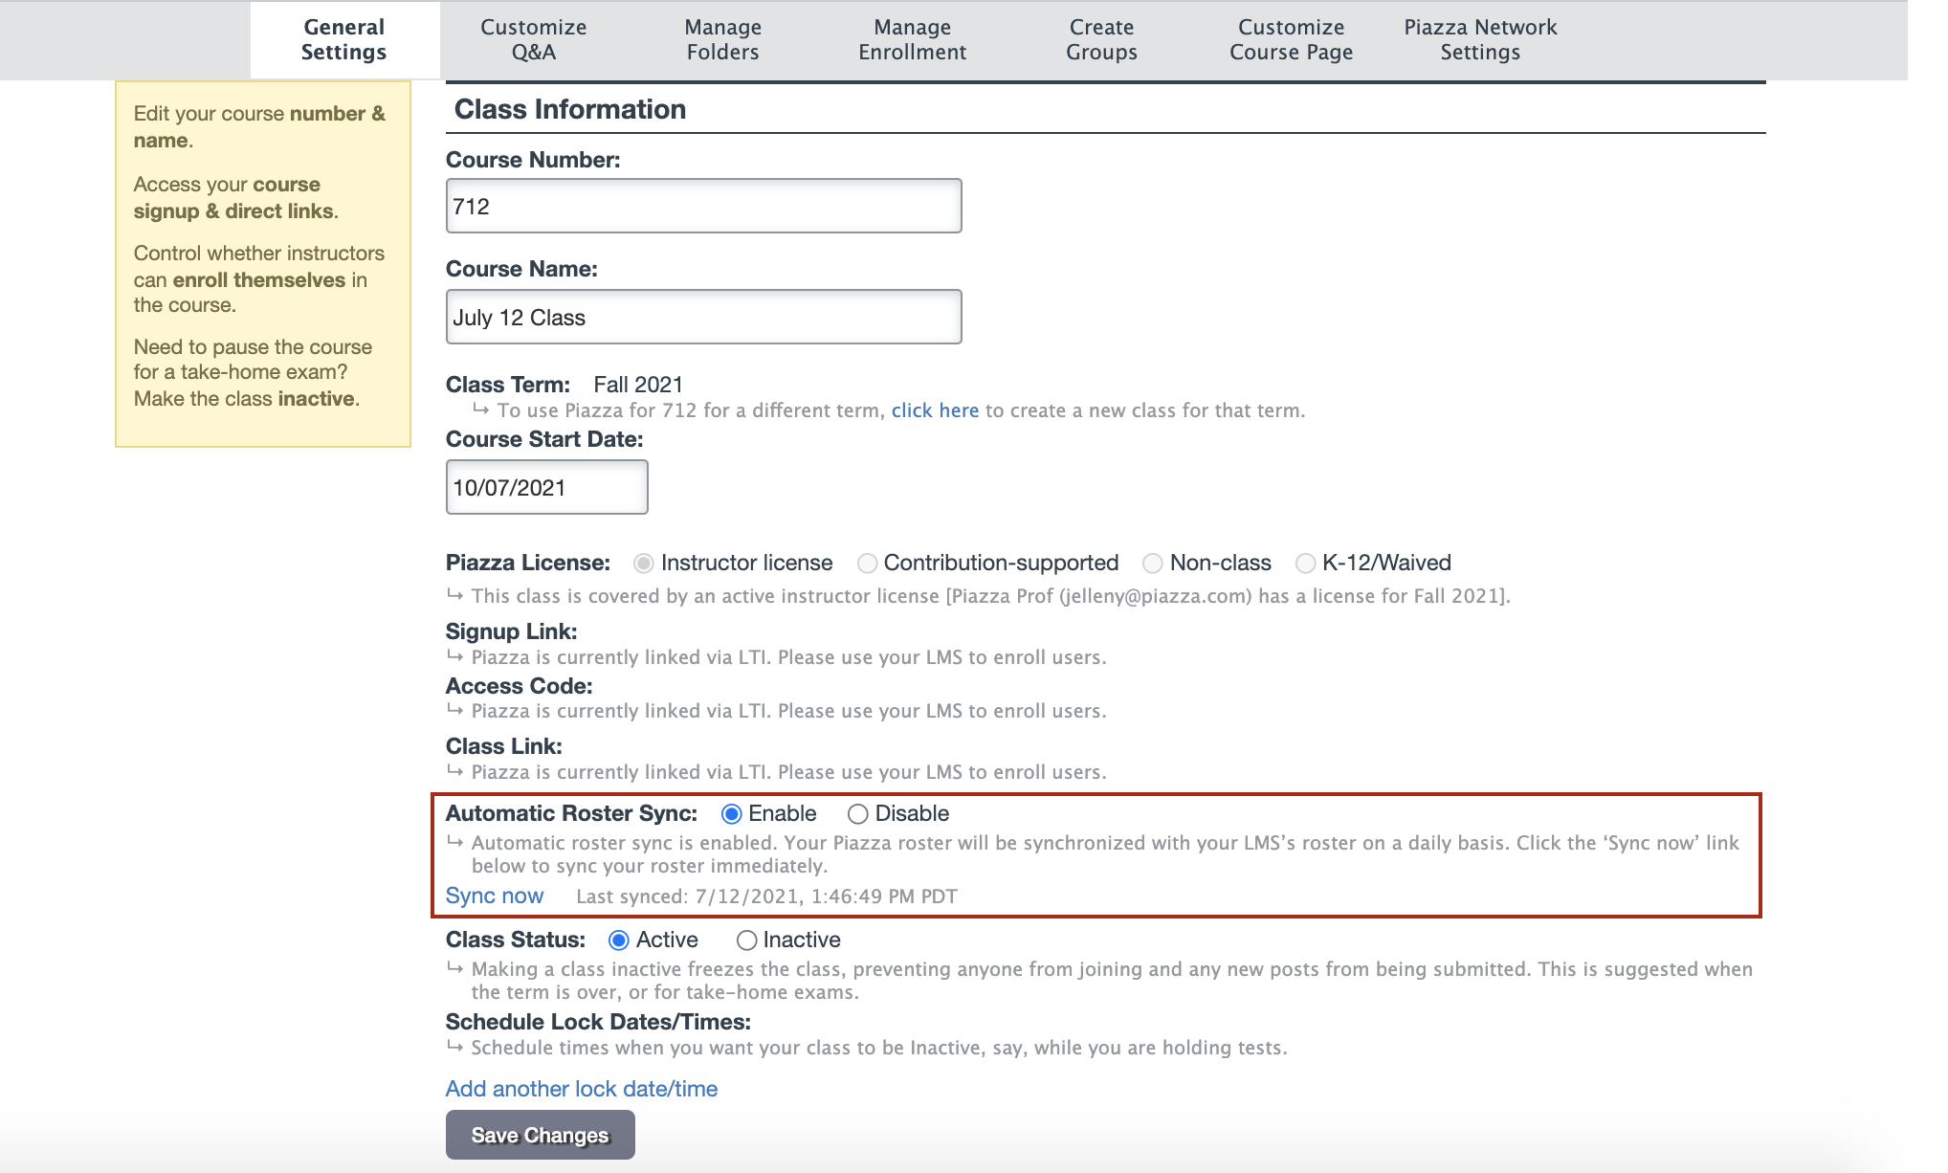This screenshot has width=1948, height=1173.
Task: Pick the K-12/Waived license radio
Action: [1305, 564]
